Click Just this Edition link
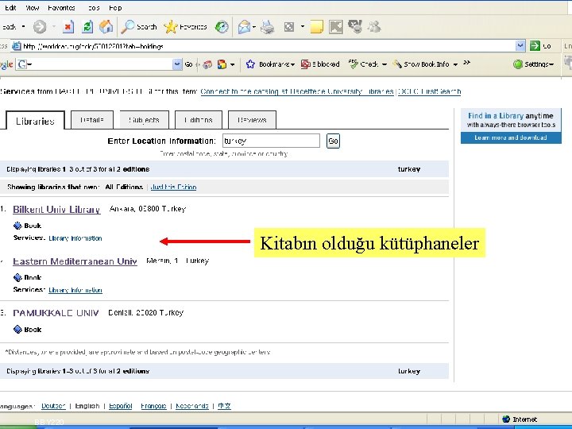 pyautogui.click(x=173, y=187)
